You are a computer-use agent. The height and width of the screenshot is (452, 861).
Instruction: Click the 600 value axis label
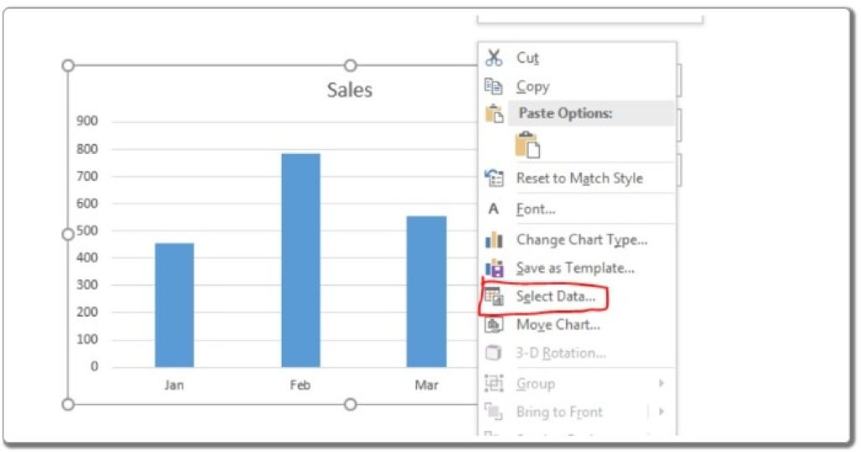tap(87, 204)
